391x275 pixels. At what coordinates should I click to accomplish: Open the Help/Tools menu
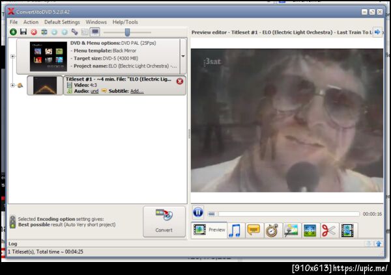click(125, 22)
